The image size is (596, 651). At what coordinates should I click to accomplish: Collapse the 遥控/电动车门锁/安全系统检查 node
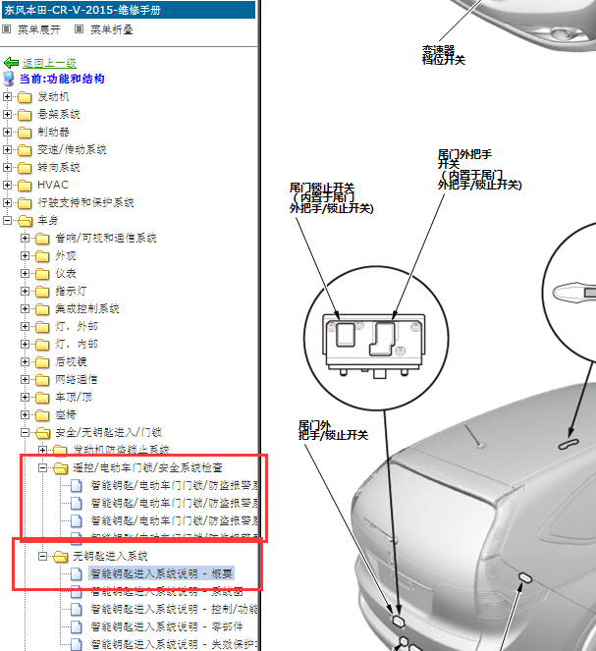(x=43, y=467)
